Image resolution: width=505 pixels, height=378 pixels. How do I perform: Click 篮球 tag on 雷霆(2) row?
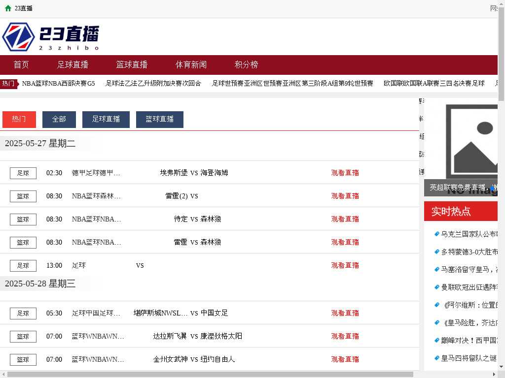point(23,196)
